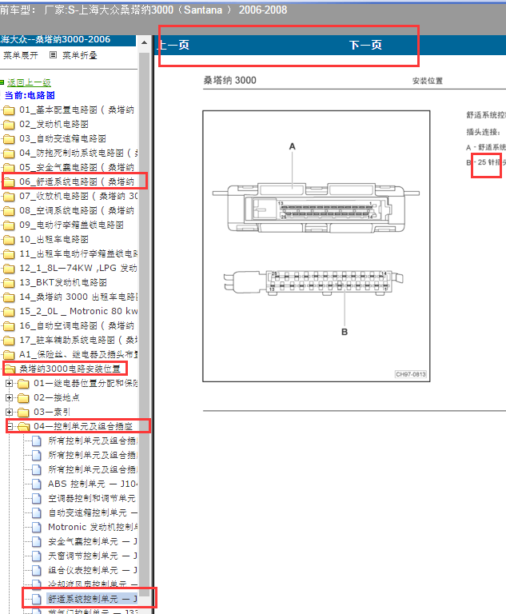Viewport: 506px width, 614px height.
Task: Open 06_舒适系统电路图 folder
Action: (x=77, y=182)
